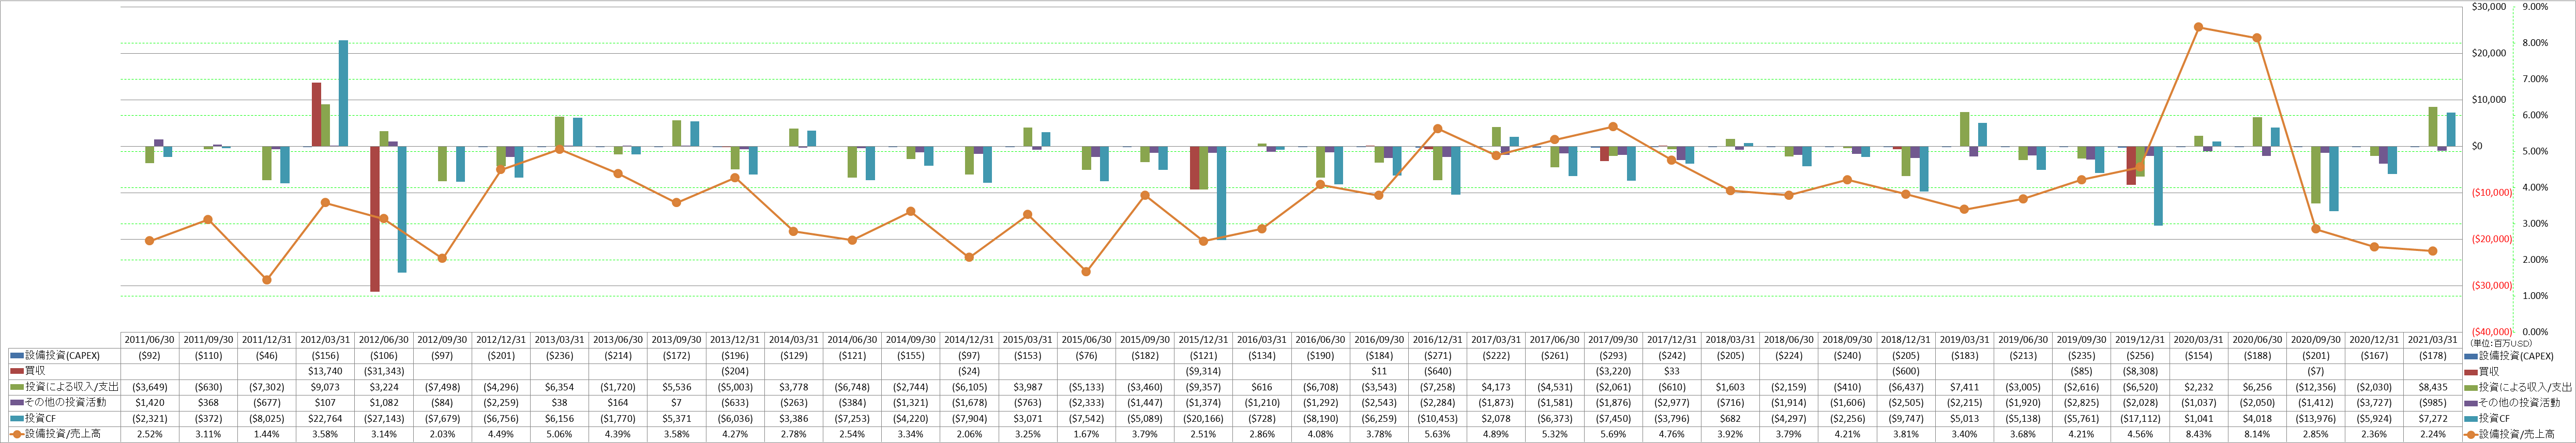
Task: Select the ($27,143) investment CF cell
Action: click(x=384, y=419)
